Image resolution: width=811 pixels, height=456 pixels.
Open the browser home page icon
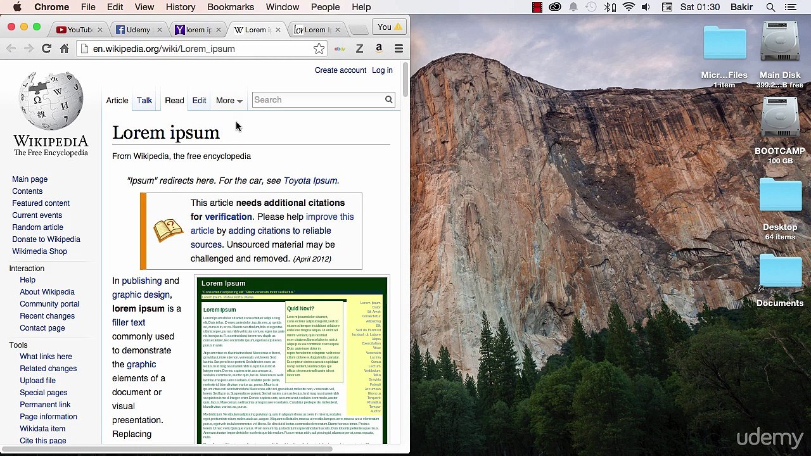coord(64,49)
